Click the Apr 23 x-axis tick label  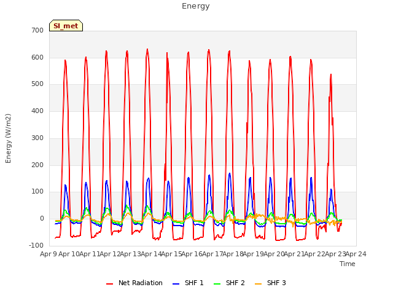pyautogui.click(x=335, y=254)
